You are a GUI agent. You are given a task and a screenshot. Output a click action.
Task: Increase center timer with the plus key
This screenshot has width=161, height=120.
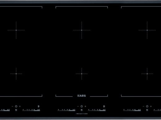[x=85, y=106]
